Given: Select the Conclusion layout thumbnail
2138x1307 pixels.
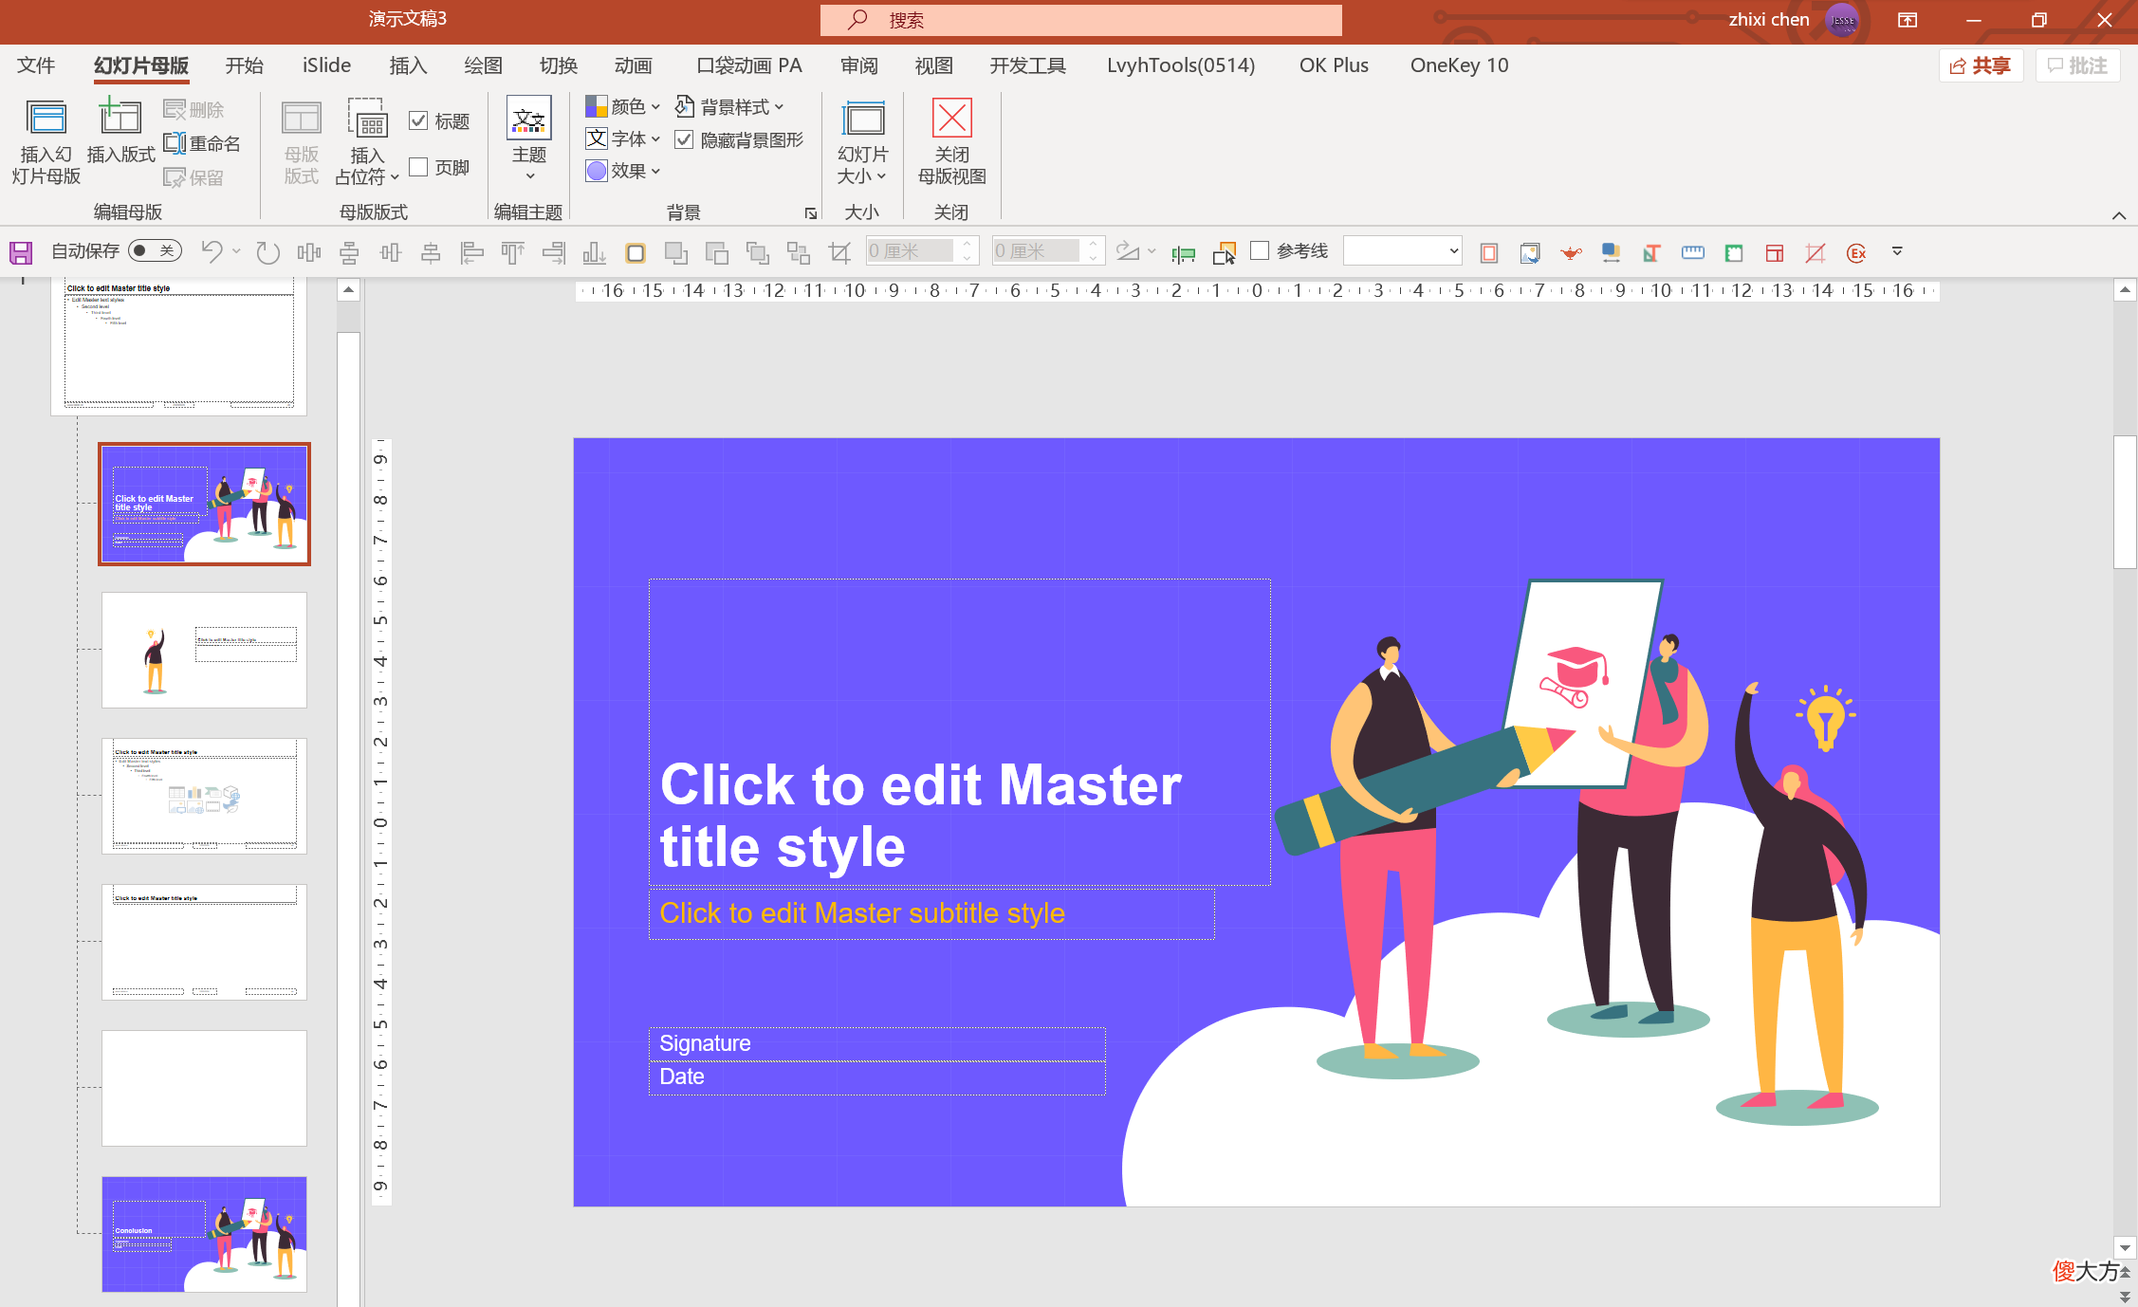Looking at the screenshot, I should point(204,1234).
